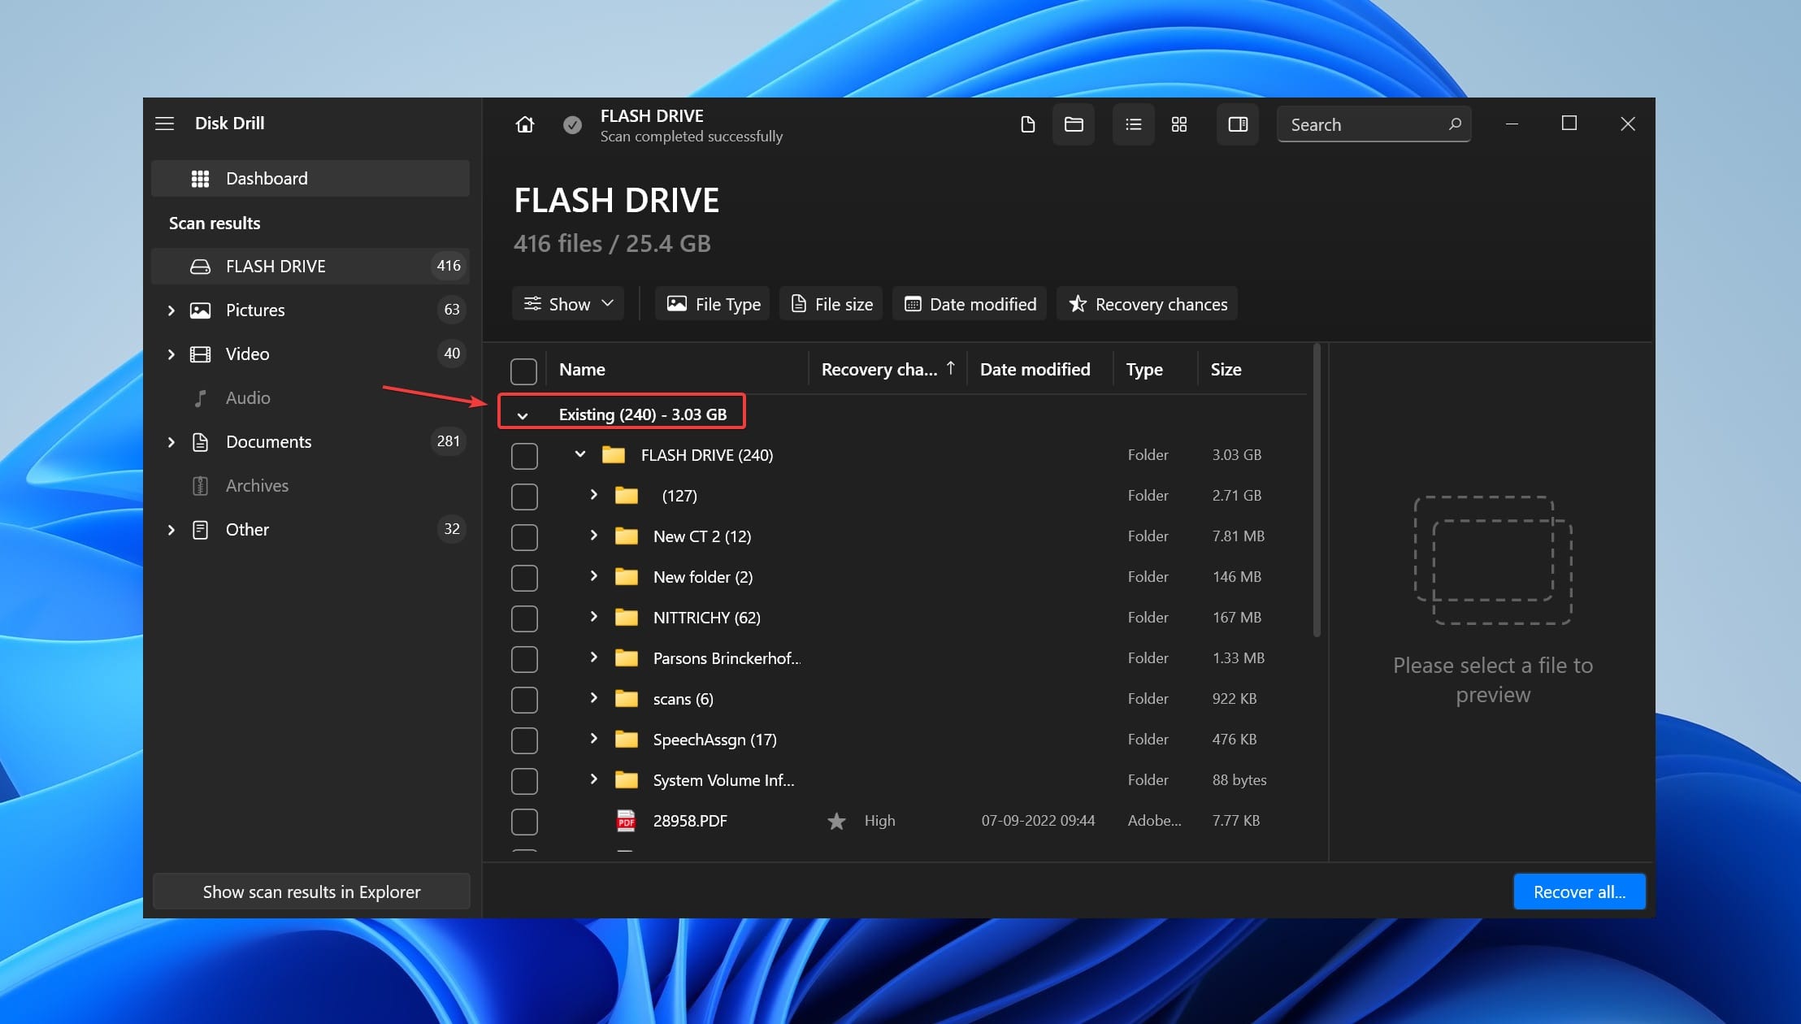
Task: Click the Recovery chances sort icon
Action: pyautogui.click(x=951, y=368)
